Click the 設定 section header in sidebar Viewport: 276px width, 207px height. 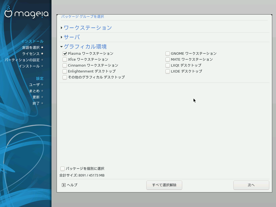tap(40, 78)
